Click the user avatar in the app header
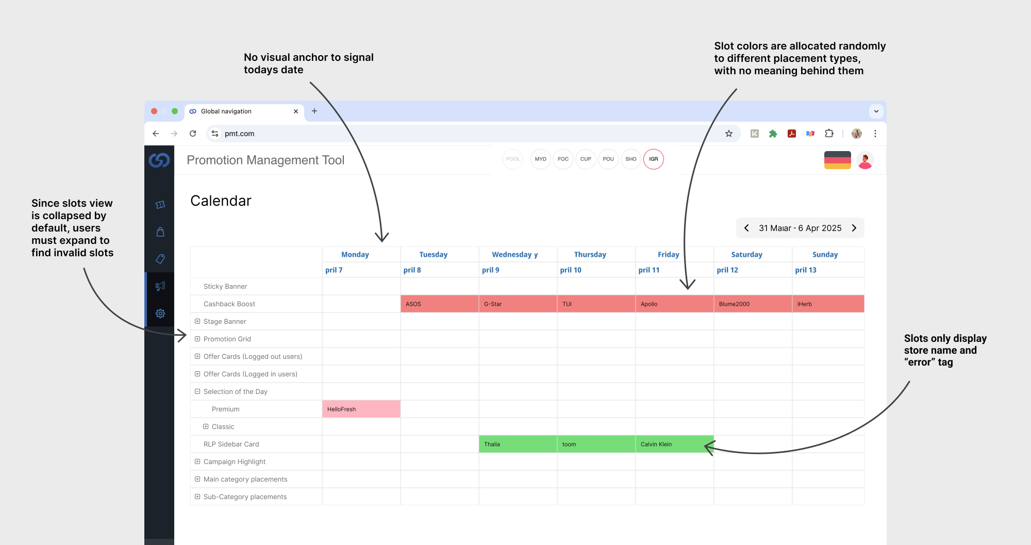Image resolution: width=1031 pixels, height=545 pixels. (x=865, y=160)
